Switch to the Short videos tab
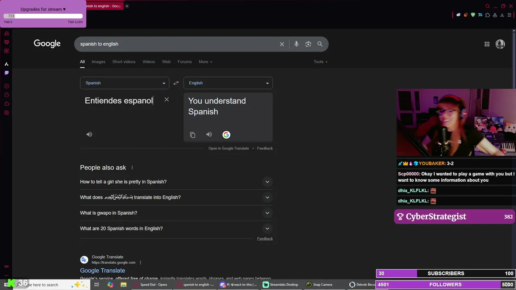Viewport: 516px width, 290px height. click(x=124, y=62)
